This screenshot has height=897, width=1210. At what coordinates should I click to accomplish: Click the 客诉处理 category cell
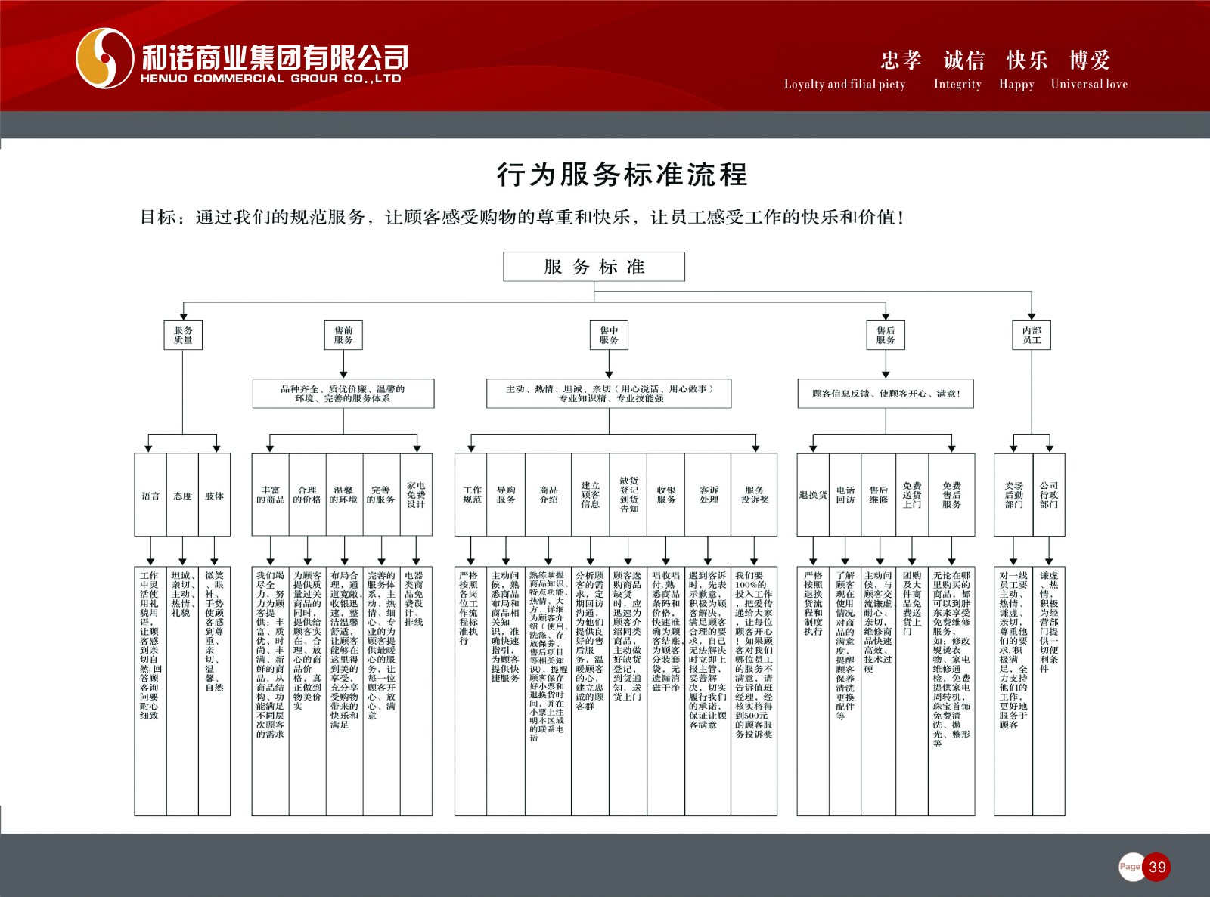click(709, 495)
